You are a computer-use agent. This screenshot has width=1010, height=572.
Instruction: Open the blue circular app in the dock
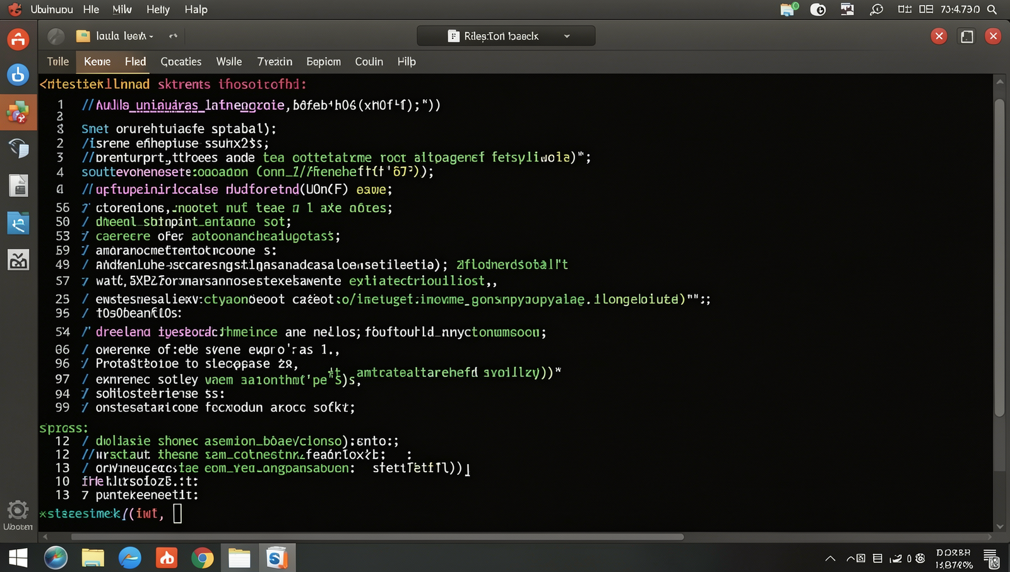tap(18, 75)
